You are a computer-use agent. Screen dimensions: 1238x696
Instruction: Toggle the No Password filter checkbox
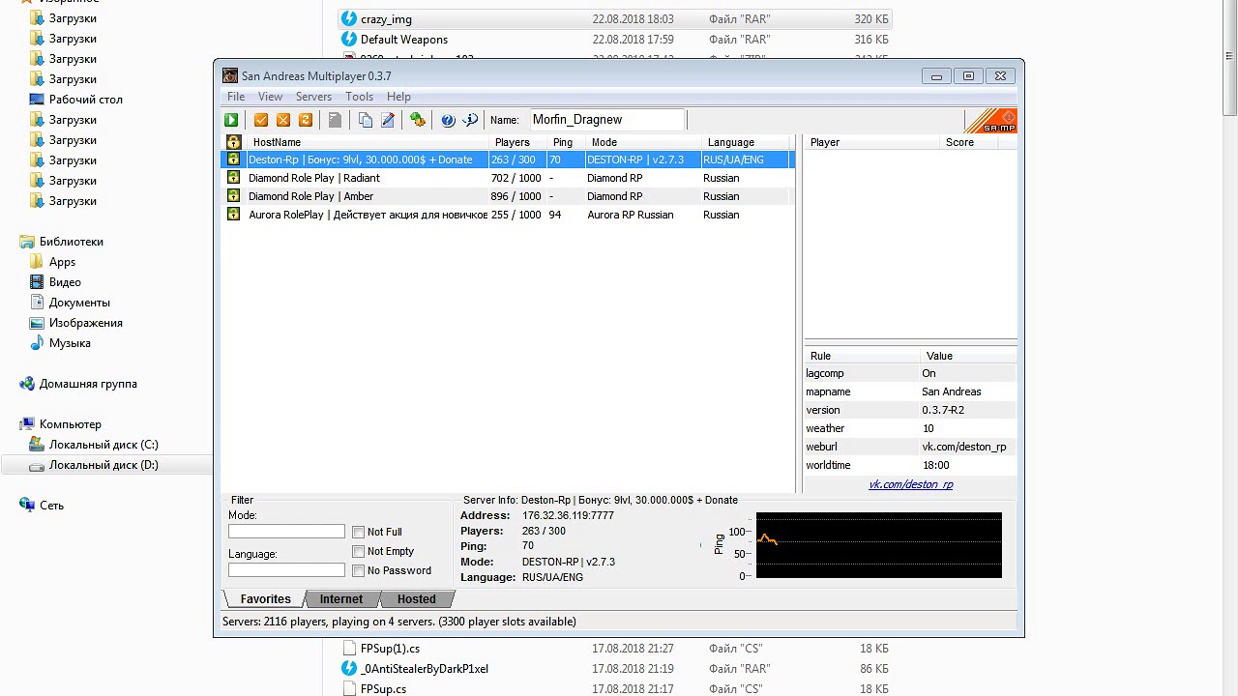coord(359,570)
